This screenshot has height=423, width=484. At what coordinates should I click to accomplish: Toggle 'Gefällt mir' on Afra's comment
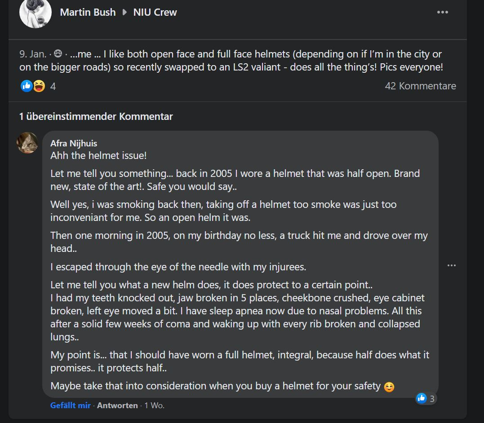coord(71,405)
